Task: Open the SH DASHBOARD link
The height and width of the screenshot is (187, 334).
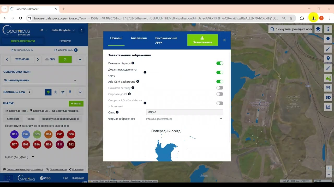Action: 22,50
